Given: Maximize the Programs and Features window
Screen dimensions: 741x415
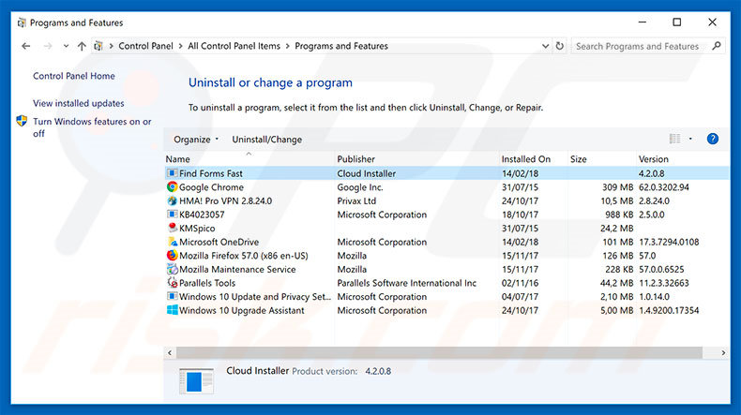Looking at the screenshot, I should click(x=676, y=22).
